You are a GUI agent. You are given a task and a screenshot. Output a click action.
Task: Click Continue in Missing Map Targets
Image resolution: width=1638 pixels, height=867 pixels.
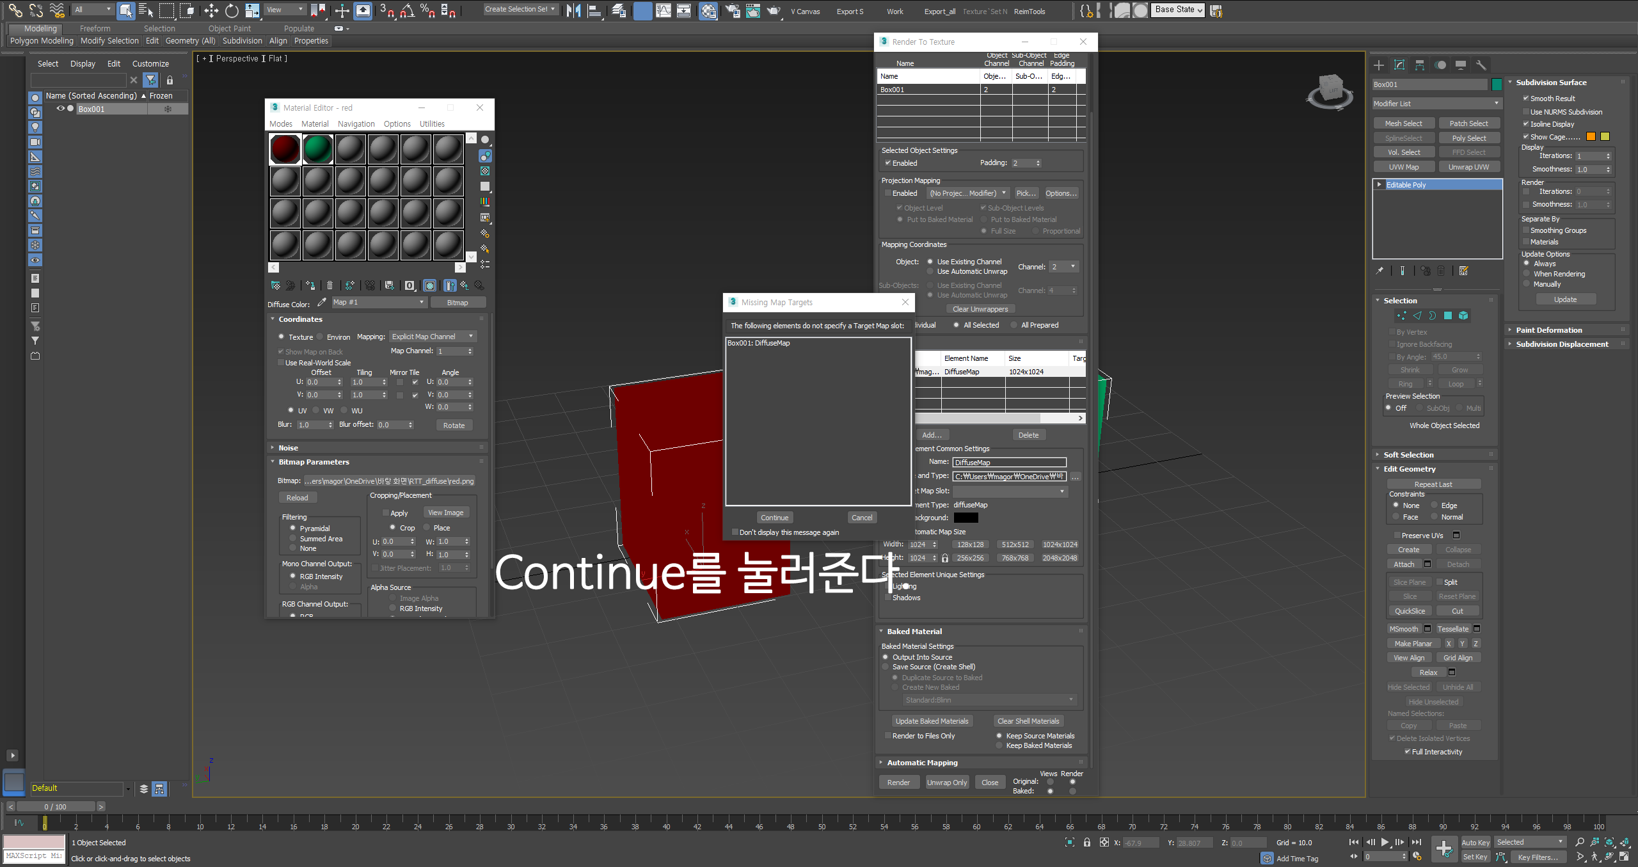(x=774, y=518)
